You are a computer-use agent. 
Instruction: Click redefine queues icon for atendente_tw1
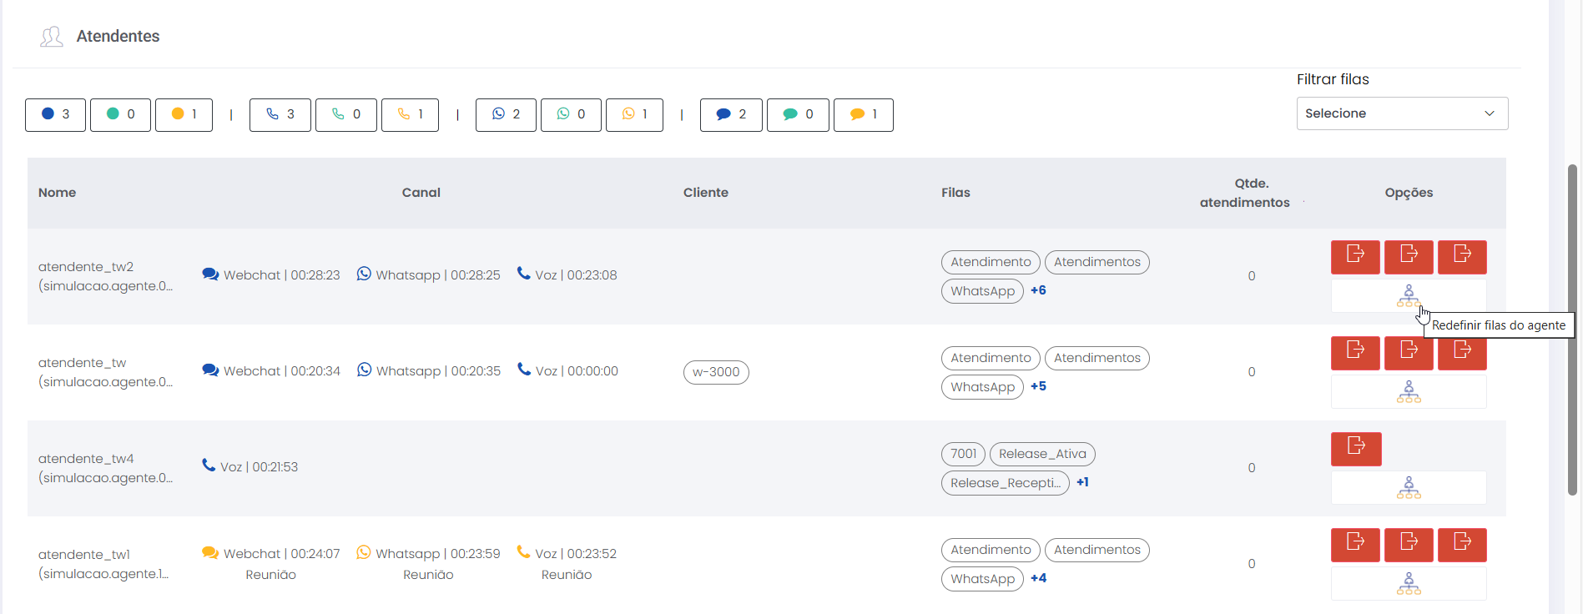[x=1408, y=583]
